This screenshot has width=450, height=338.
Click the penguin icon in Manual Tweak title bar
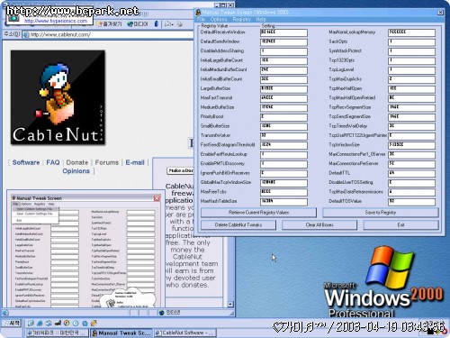click(x=198, y=13)
